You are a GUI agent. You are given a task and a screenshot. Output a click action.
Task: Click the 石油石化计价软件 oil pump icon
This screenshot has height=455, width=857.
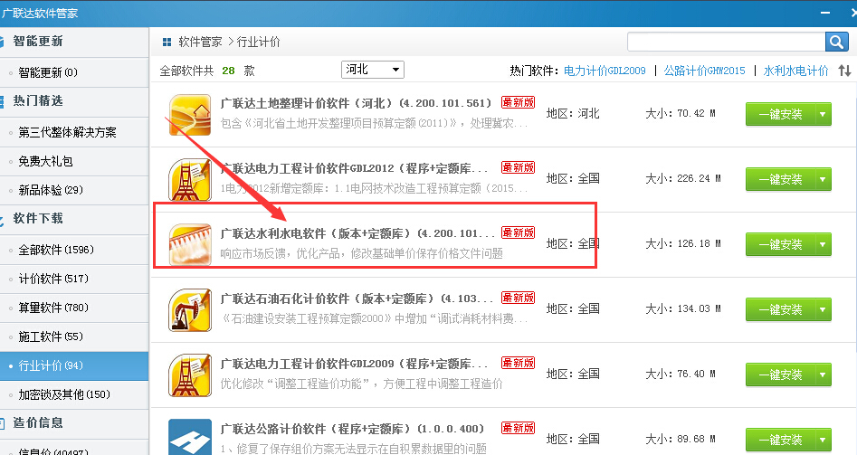(190, 309)
